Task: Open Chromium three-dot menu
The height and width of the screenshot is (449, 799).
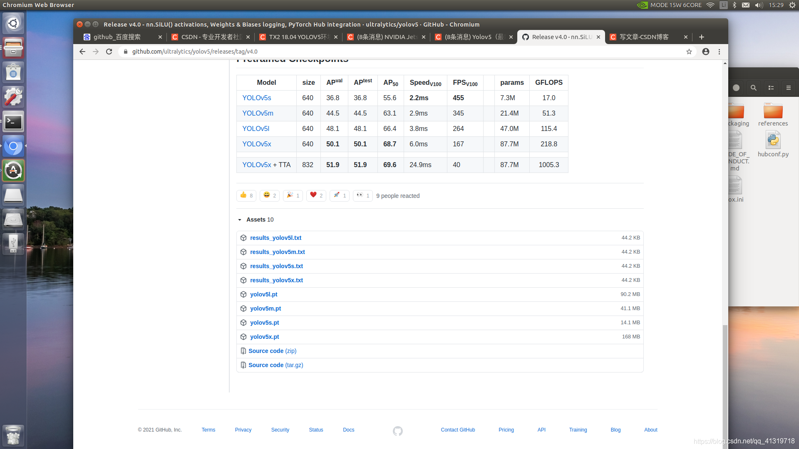Action: pyautogui.click(x=719, y=52)
